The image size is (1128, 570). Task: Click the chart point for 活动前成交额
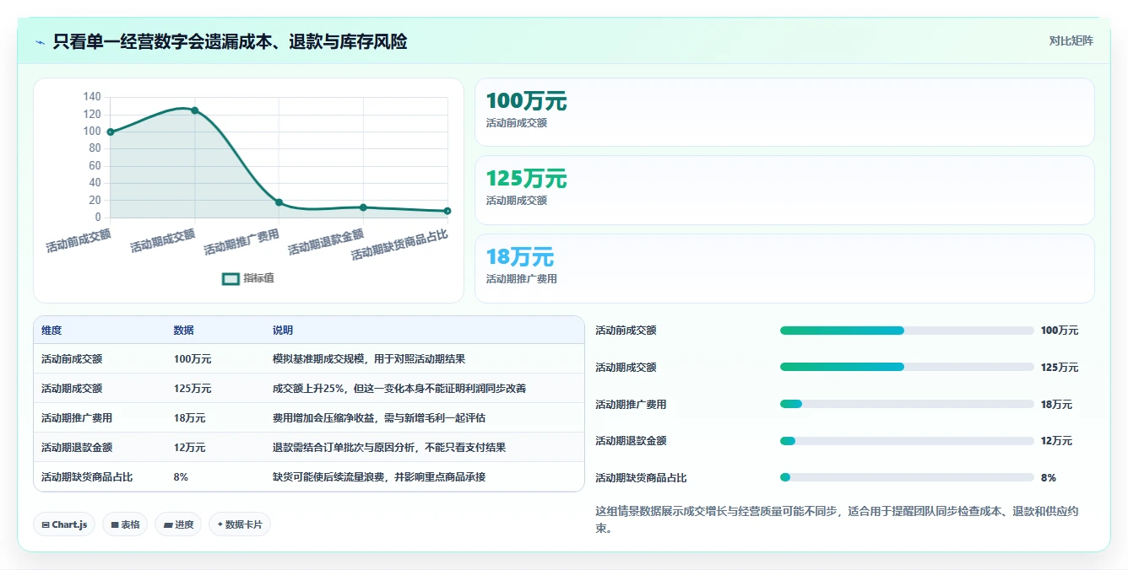pyautogui.click(x=111, y=132)
